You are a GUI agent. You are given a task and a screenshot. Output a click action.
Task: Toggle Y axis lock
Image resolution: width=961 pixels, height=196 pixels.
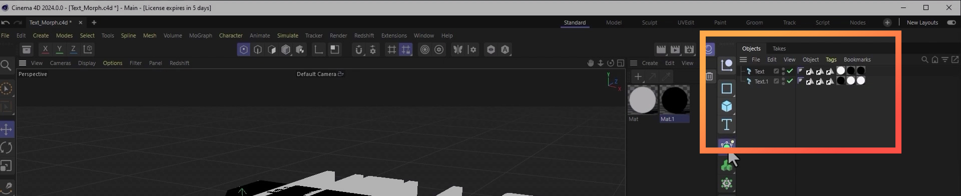click(60, 49)
